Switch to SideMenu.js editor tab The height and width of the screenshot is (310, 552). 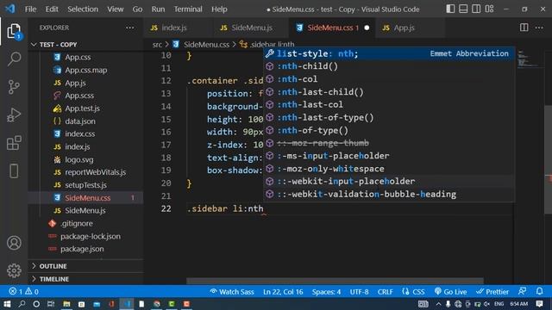[252, 28]
